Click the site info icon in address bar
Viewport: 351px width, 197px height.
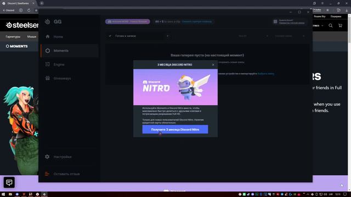[x=21, y=10]
